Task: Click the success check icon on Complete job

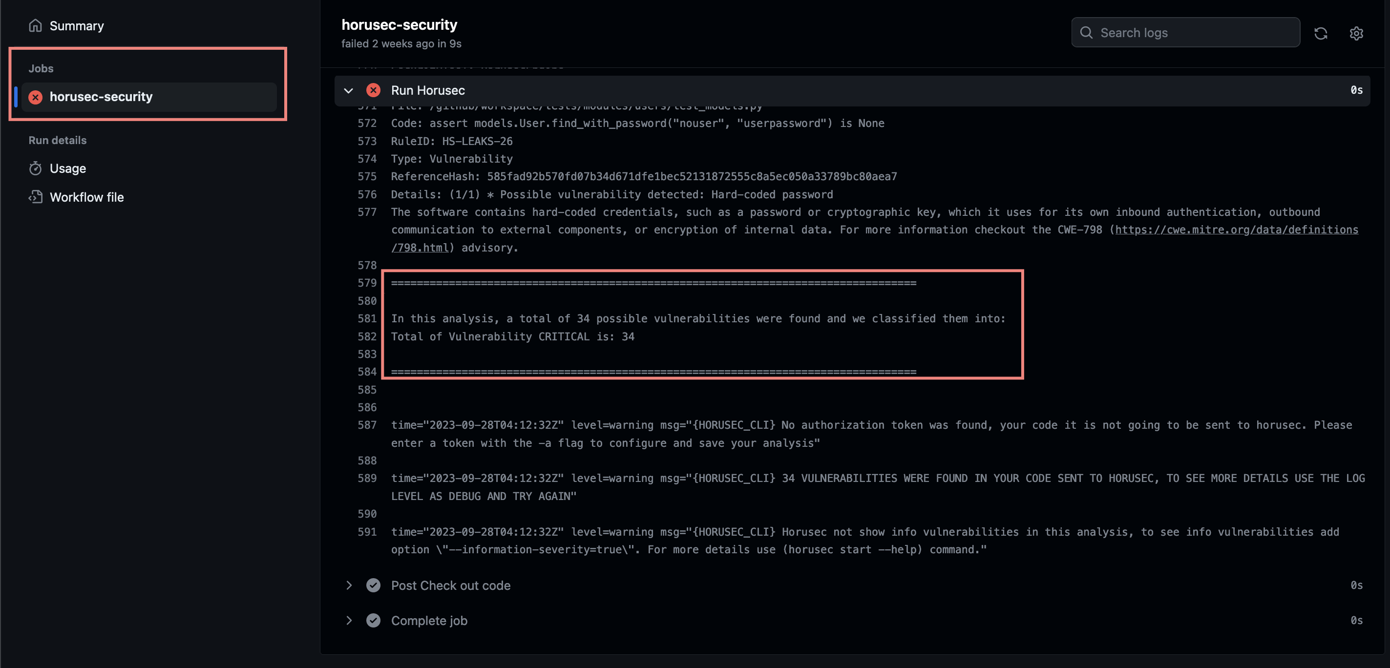Action: click(x=374, y=621)
